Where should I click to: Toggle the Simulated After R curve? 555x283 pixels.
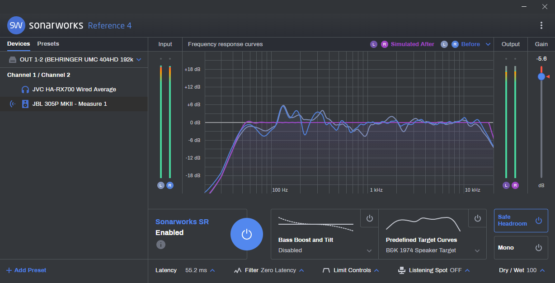pyautogui.click(x=385, y=44)
